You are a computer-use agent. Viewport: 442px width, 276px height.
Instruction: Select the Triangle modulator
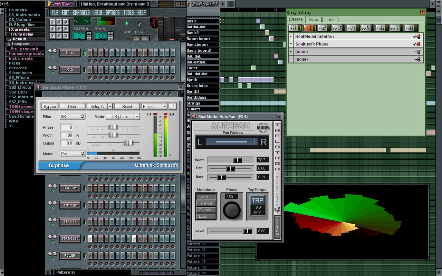pos(206,204)
